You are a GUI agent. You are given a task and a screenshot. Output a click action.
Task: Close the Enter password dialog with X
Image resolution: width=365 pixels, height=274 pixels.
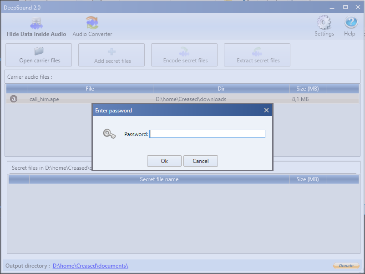[267, 110]
